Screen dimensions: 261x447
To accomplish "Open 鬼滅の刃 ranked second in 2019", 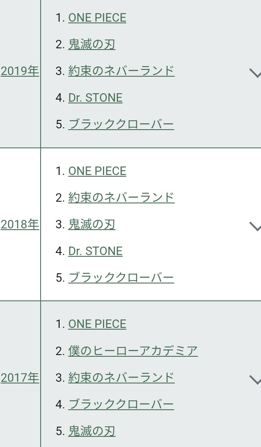I will pos(92,44).
